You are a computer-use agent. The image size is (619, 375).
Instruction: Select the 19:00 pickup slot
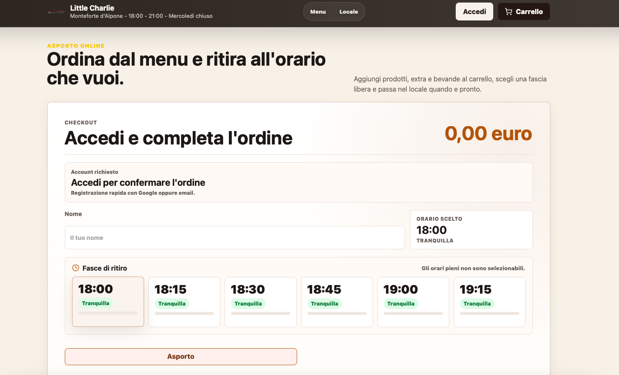[413, 302]
